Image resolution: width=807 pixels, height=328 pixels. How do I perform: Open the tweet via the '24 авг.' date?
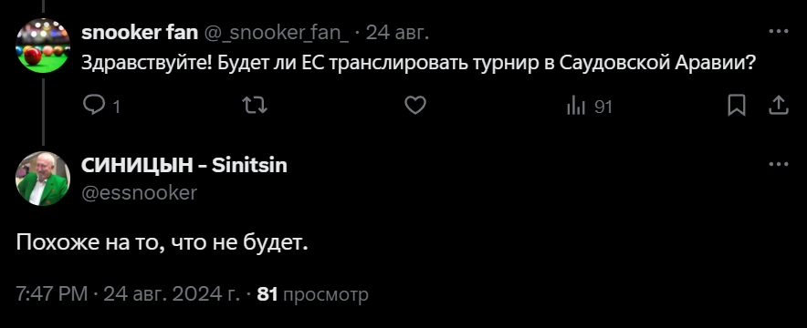397,34
